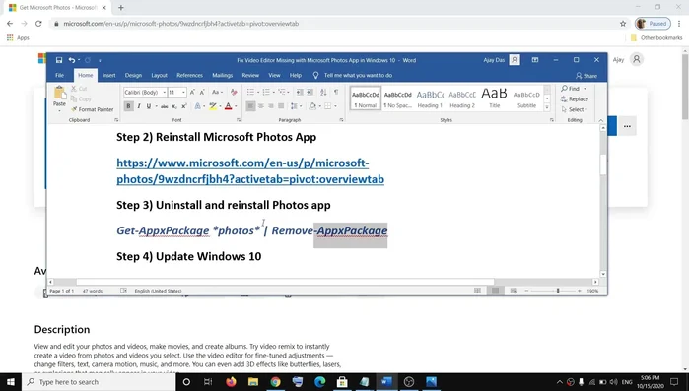Toggle Show/Hide paragraph marks
This screenshot has height=391, width=689.
336,92
